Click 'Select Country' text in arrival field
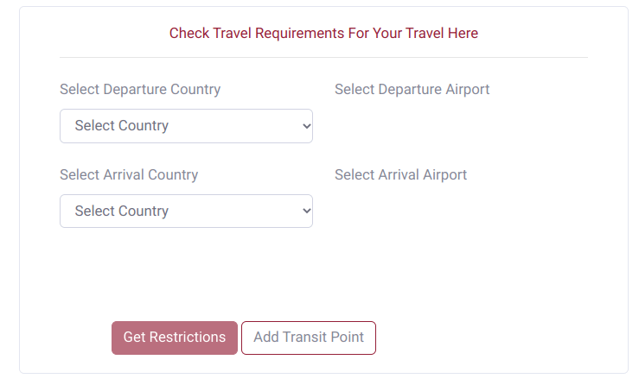639x385 pixels. coord(122,211)
